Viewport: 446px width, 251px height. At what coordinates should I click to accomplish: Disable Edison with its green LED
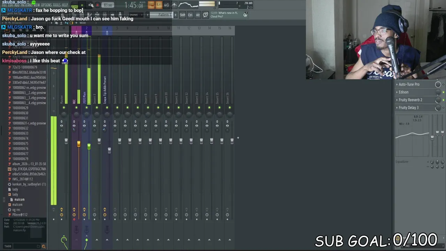443,92
